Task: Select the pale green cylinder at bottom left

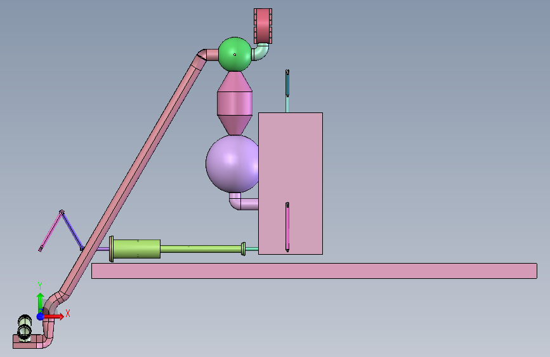Action: (x=25, y=328)
